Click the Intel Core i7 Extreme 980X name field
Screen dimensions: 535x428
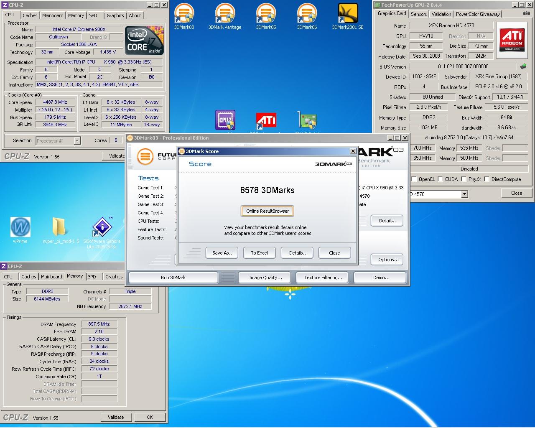[x=79, y=29]
